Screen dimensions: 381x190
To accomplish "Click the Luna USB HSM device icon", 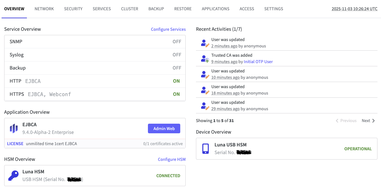I will point(206,148).
